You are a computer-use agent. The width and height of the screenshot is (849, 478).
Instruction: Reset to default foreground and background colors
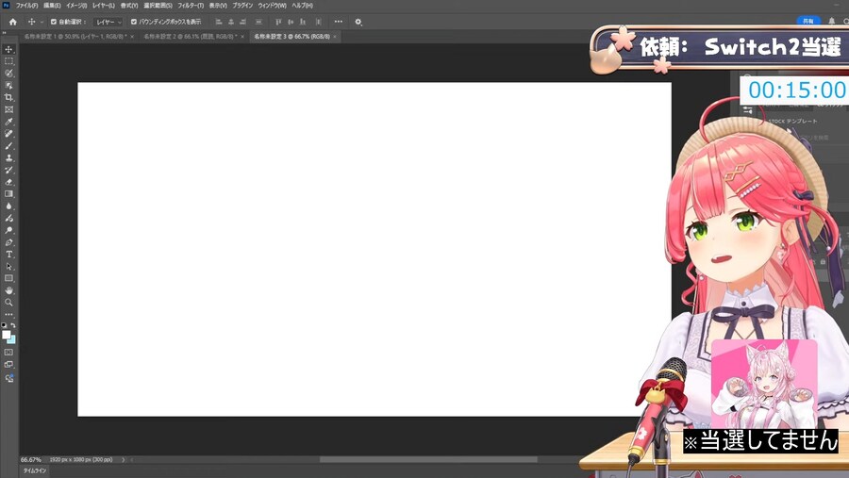coord(4,325)
